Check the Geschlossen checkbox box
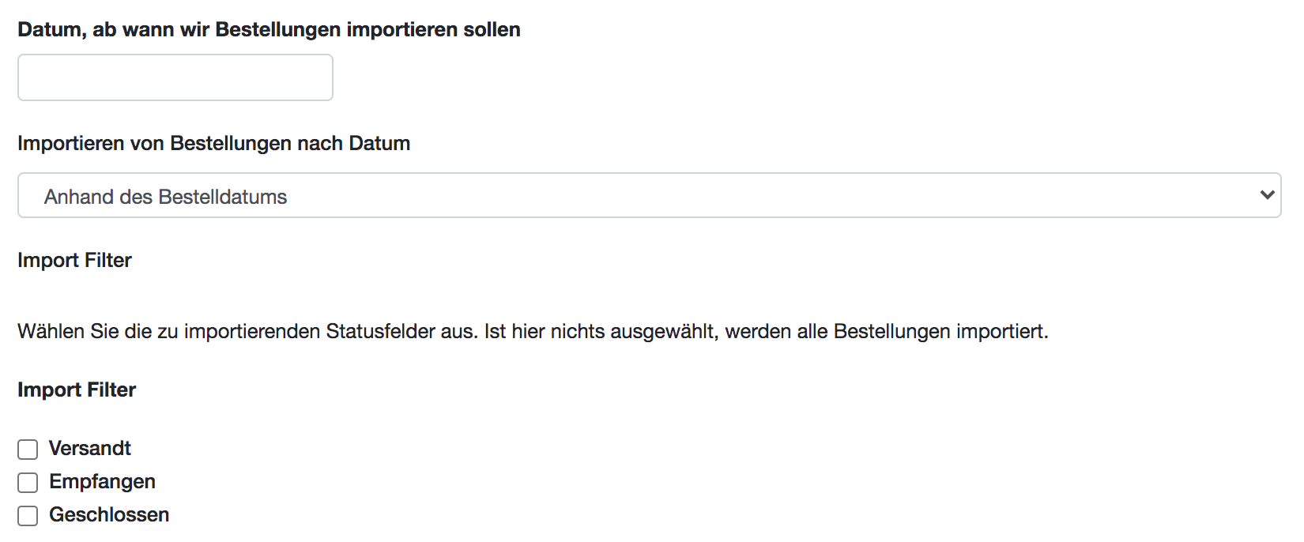Image resolution: width=1304 pixels, height=542 pixels. (x=28, y=516)
